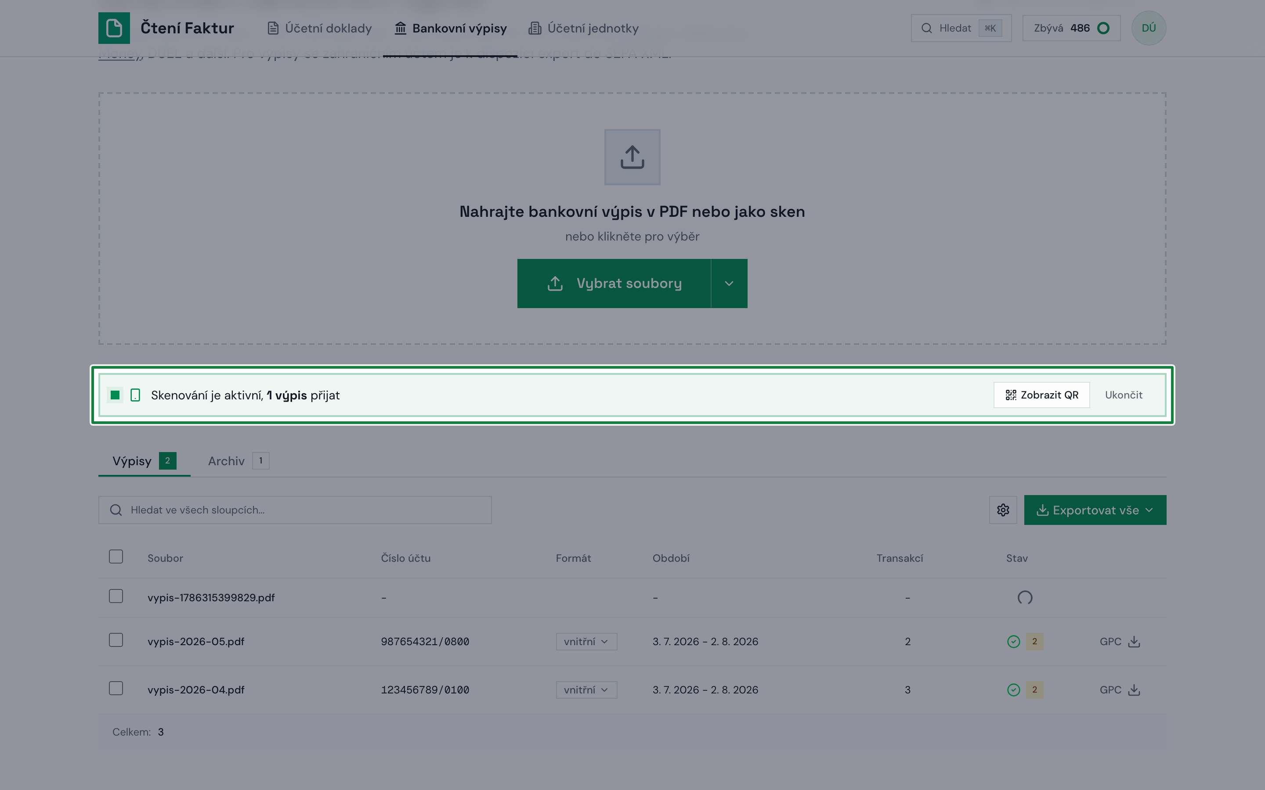Expand the Vybrat soubory dropdown arrow
The height and width of the screenshot is (790, 1265).
(729, 284)
